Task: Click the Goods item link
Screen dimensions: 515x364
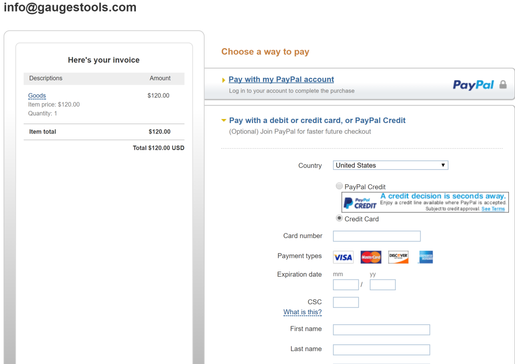Action: point(37,95)
